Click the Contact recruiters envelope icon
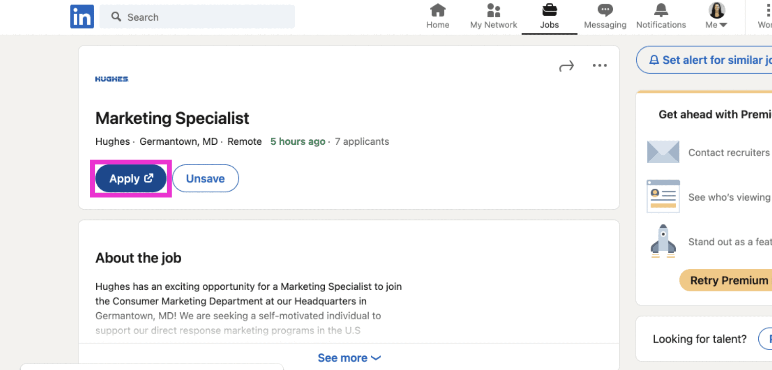The height and width of the screenshot is (370, 772). tap(663, 152)
